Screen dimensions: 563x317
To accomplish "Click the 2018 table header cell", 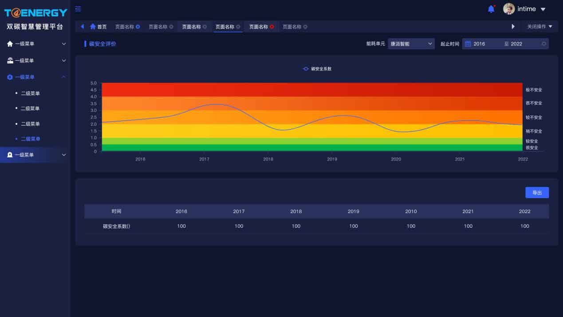I will 296,211.
